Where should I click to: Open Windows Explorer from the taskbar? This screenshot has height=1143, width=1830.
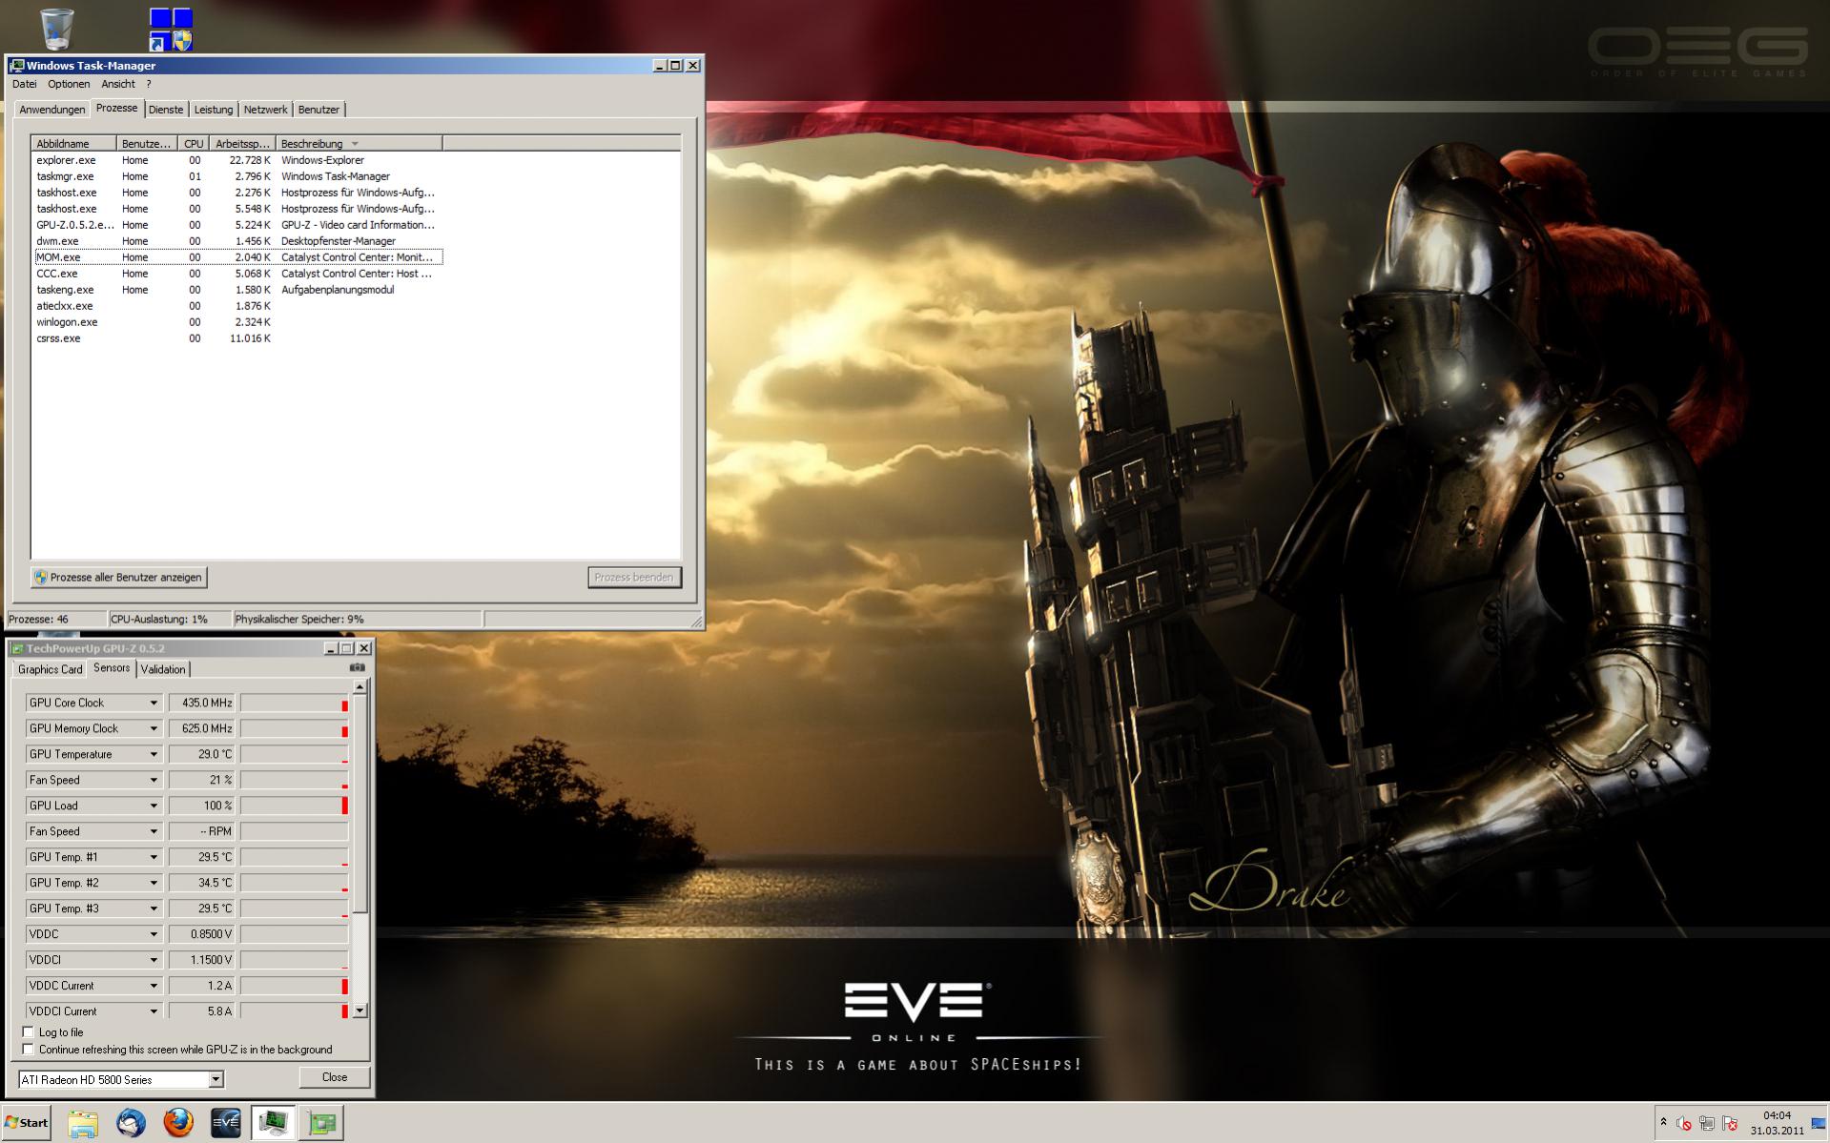pos(83,1123)
